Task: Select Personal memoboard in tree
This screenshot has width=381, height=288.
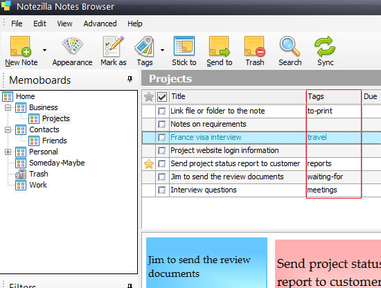Action: [x=44, y=152]
